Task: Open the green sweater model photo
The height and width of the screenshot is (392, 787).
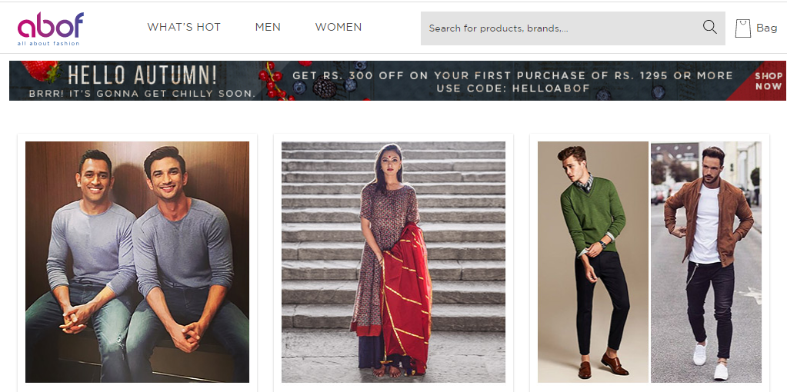Action: pyautogui.click(x=593, y=261)
